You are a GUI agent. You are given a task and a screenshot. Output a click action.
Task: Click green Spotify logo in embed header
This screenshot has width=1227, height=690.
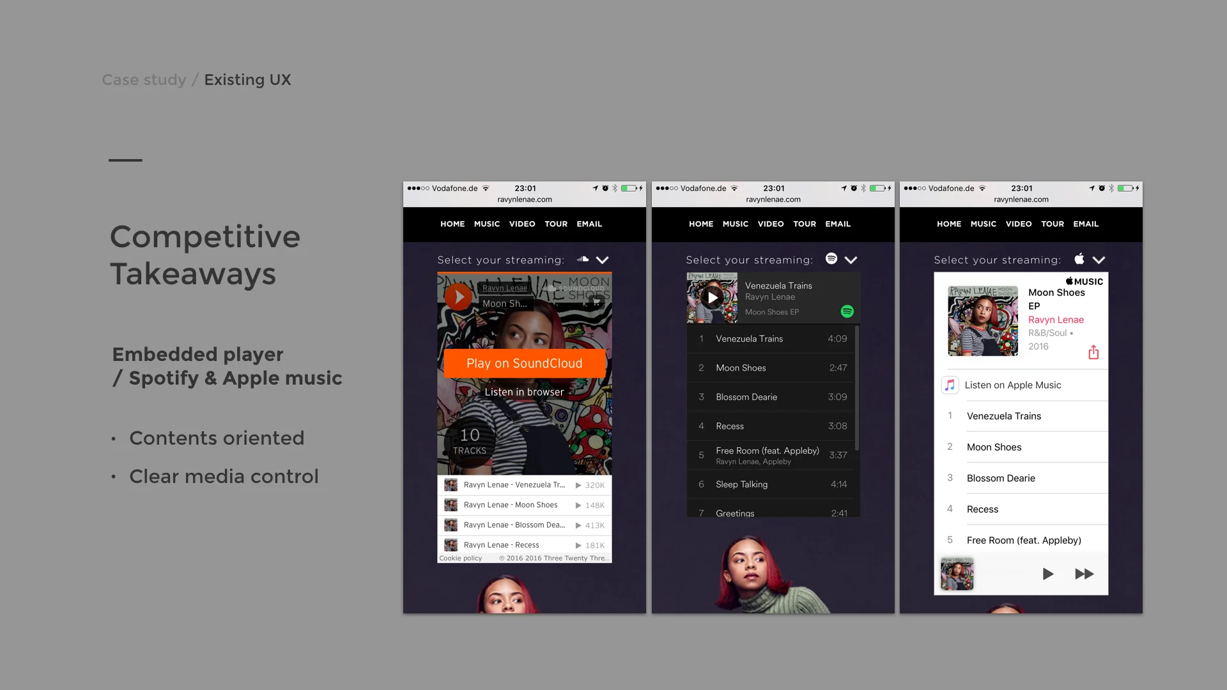847,311
